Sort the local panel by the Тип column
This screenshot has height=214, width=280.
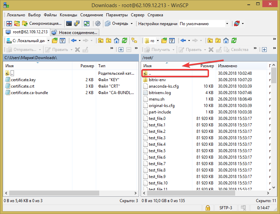[116, 66]
